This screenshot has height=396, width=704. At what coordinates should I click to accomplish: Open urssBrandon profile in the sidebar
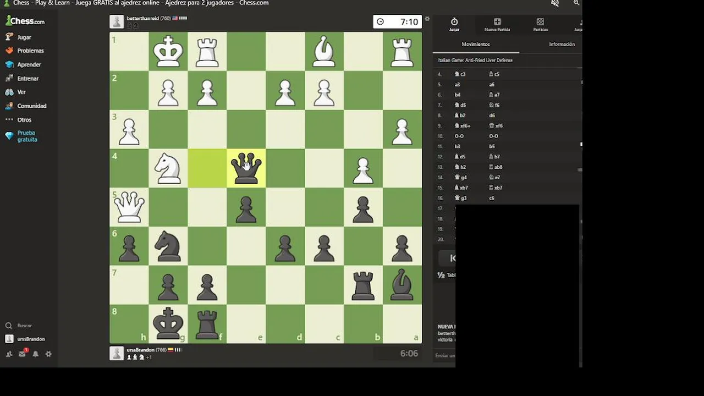point(25,339)
